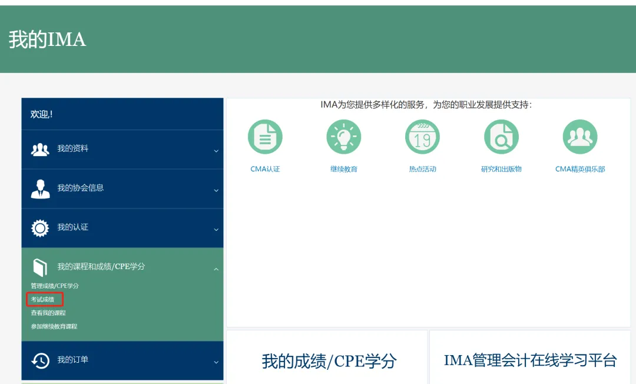Click the CMA认证 text link
The width and height of the screenshot is (636, 384).
click(265, 169)
